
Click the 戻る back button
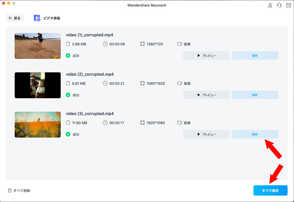click(15, 18)
